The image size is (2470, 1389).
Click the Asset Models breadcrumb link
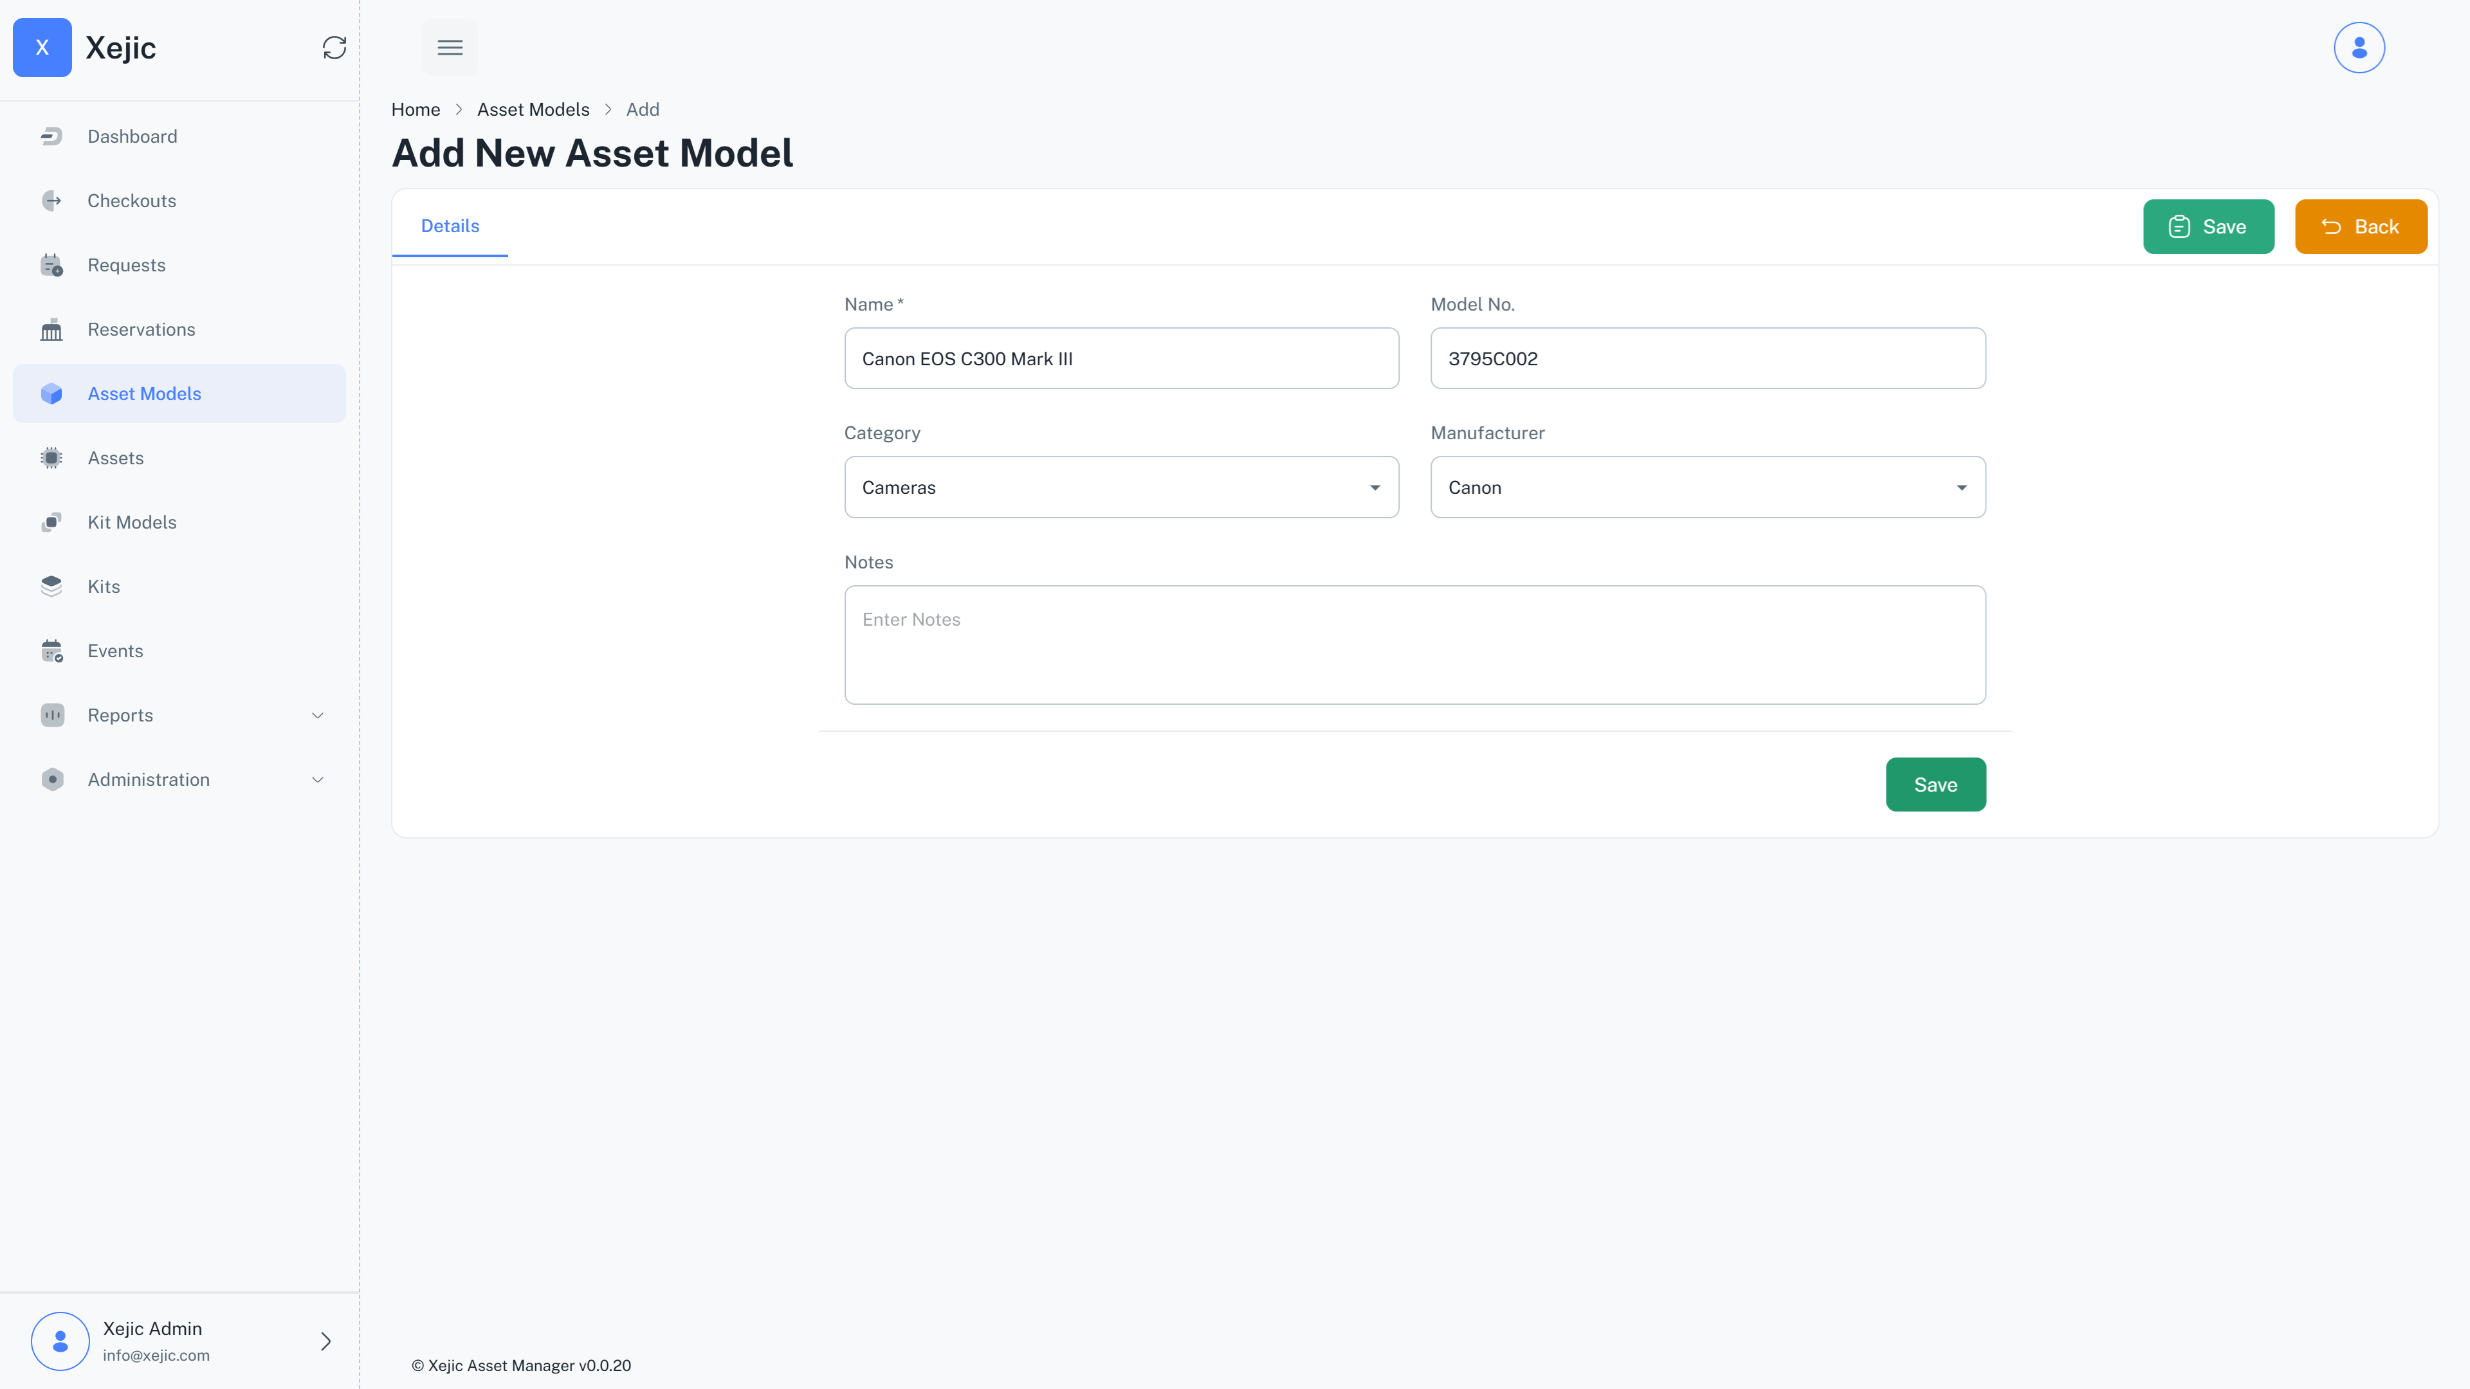(533, 109)
